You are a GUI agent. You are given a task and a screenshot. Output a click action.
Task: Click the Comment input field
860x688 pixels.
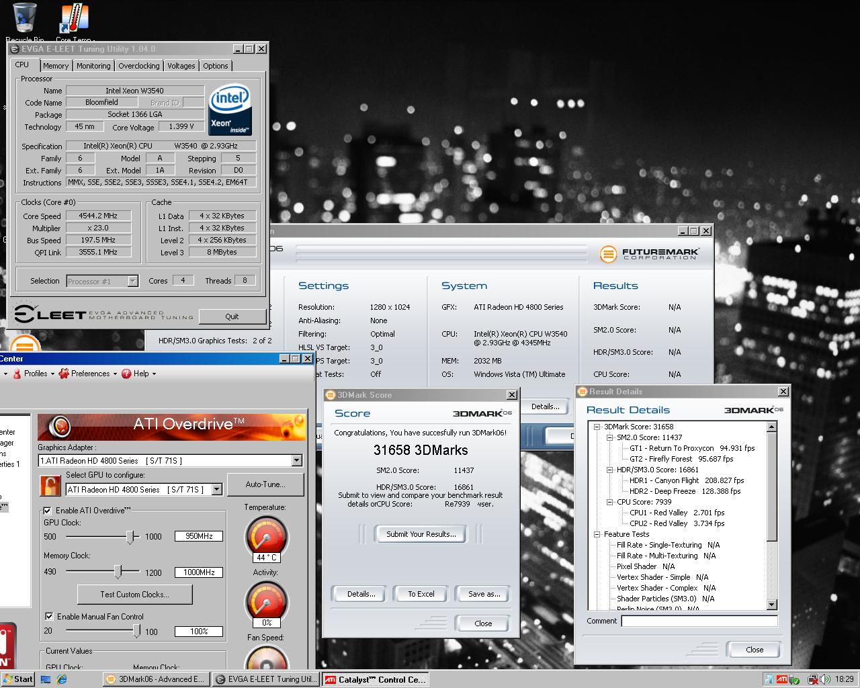[699, 621]
